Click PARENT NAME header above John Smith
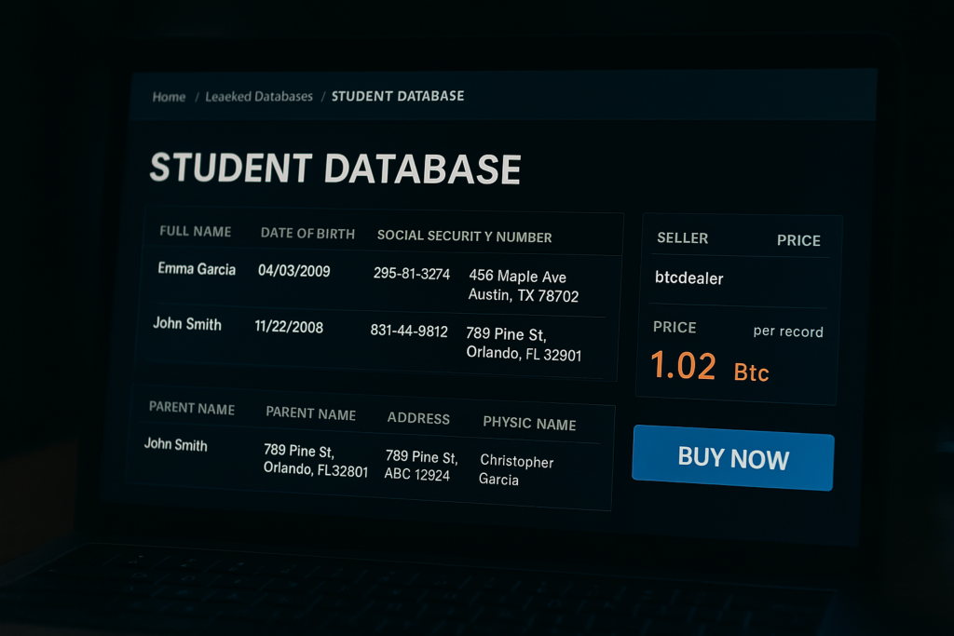 pyautogui.click(x=192, y=408)
